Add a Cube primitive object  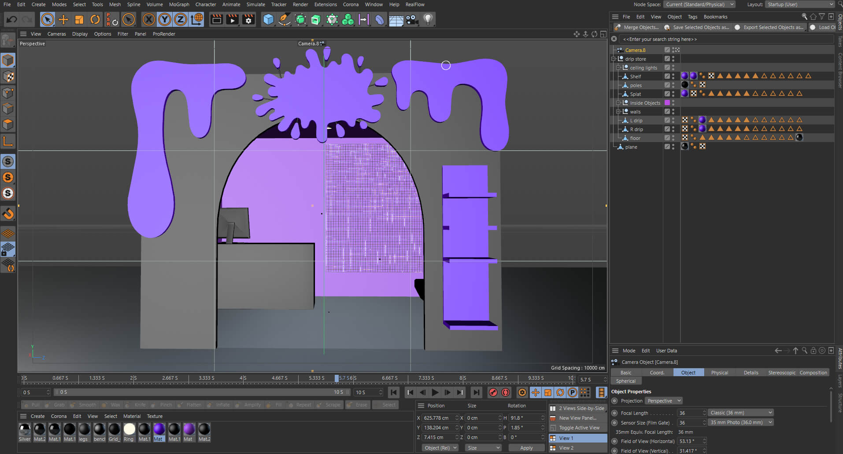[x=268, y=19]
